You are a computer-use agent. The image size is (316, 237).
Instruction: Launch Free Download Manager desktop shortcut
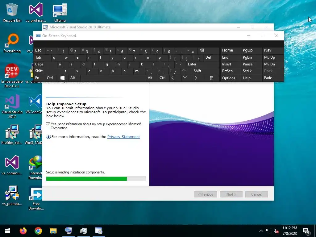[x=36, y=198]
